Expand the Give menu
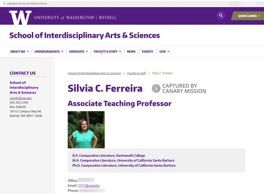264x194 pixels. click(164, 51)
